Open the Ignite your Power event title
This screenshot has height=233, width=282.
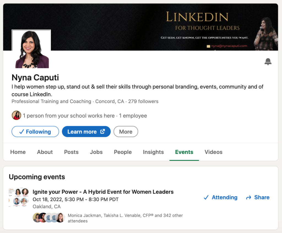103,192
